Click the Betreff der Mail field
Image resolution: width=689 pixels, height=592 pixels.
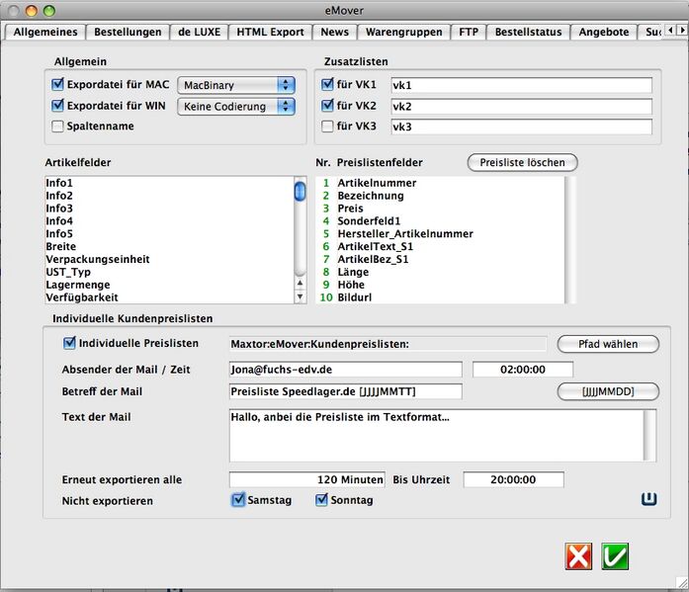pos(345,391)
